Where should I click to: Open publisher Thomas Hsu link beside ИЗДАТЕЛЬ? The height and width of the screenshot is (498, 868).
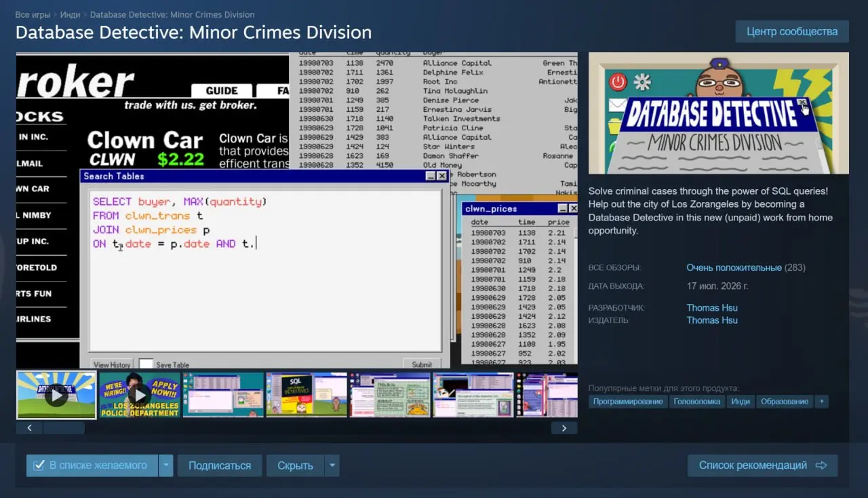point(712,320)
